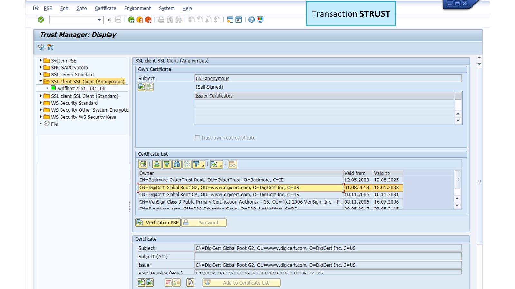Click the Add to Certificate List button
Image resolution: width=515 pixels, height=289 pixels.
click(241, 283)
